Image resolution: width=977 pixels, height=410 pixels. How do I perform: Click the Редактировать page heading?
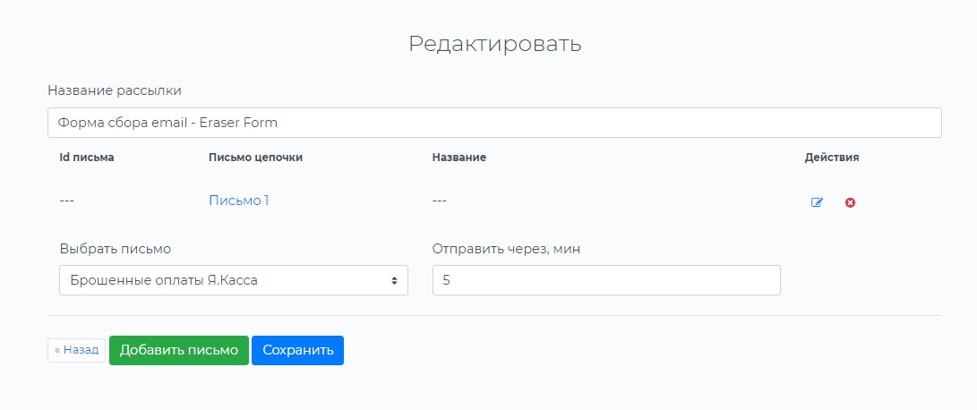pyautogui.click(x=494, y=44)
